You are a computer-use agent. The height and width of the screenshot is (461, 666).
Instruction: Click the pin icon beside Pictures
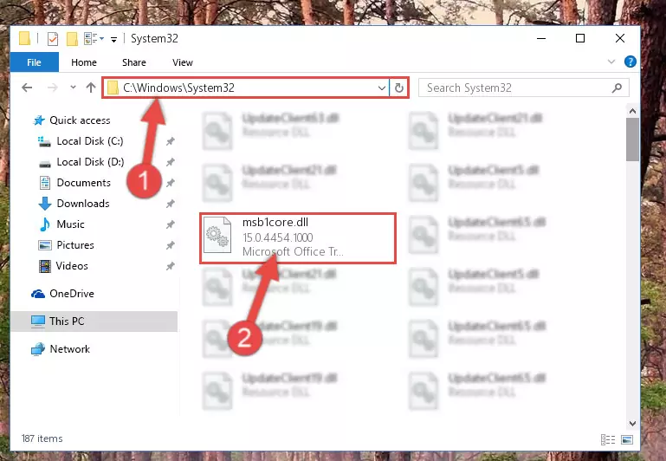pos(171,245)
